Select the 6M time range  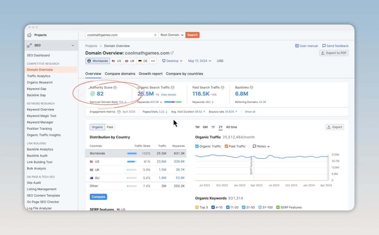pyautogui.click(x=205, y=127)
